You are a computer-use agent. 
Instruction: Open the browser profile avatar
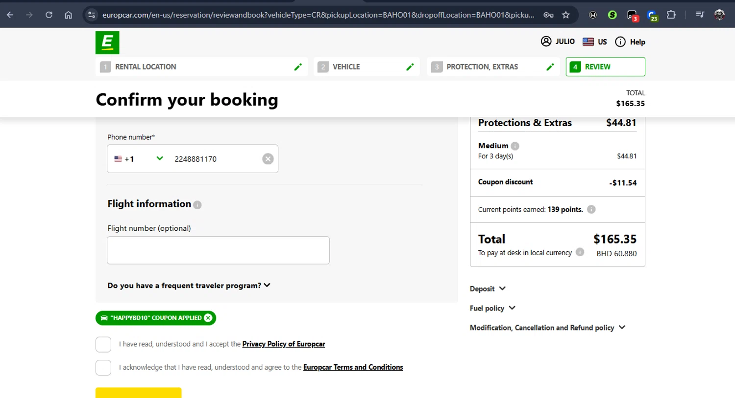[719, 15]
